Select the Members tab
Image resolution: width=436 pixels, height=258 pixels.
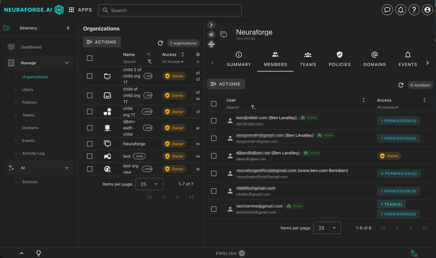pos(275,59)
